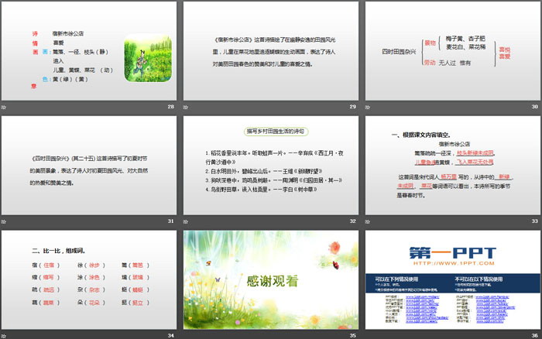This screenshot has width=542, height=339.
Task: Click the animation star icon under slide 34
Action: [x=4, y=335]
